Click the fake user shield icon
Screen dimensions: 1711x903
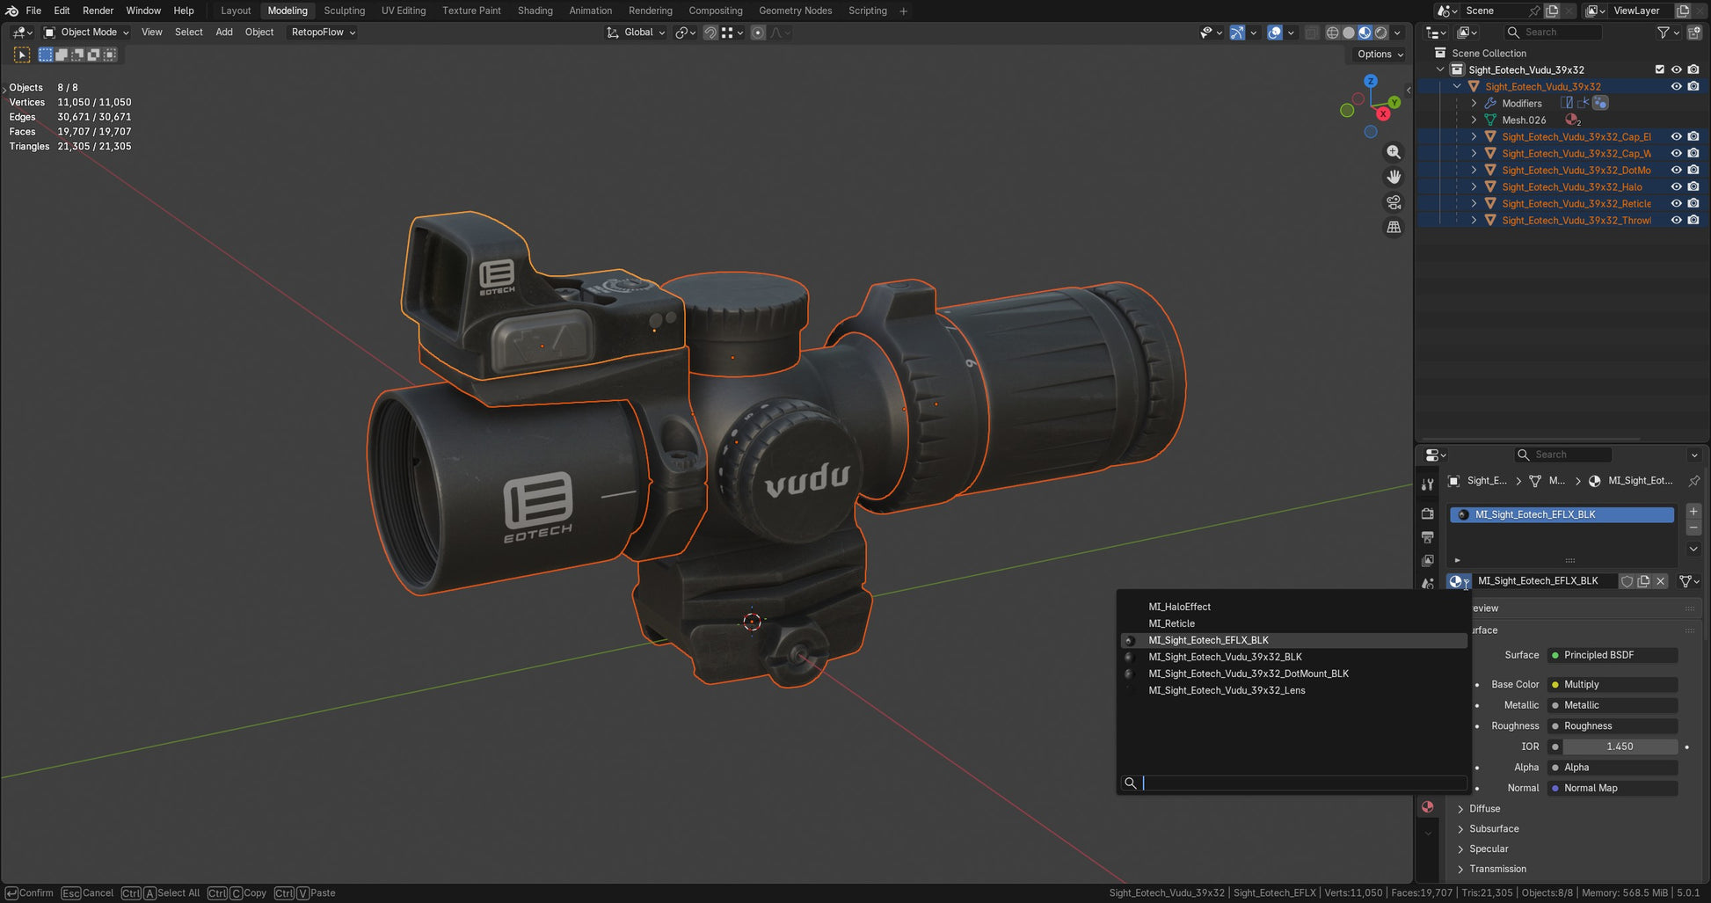[x=1627, y=581]
